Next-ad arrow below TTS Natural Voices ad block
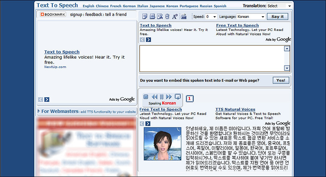Viewport: 326px width, 177px height. tap(148, 124)
